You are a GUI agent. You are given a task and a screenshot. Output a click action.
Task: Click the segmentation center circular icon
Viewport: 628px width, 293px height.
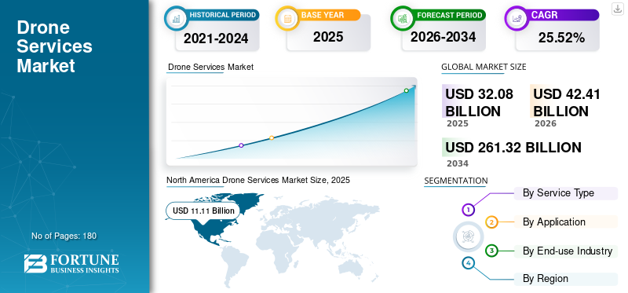click(468, 236)
